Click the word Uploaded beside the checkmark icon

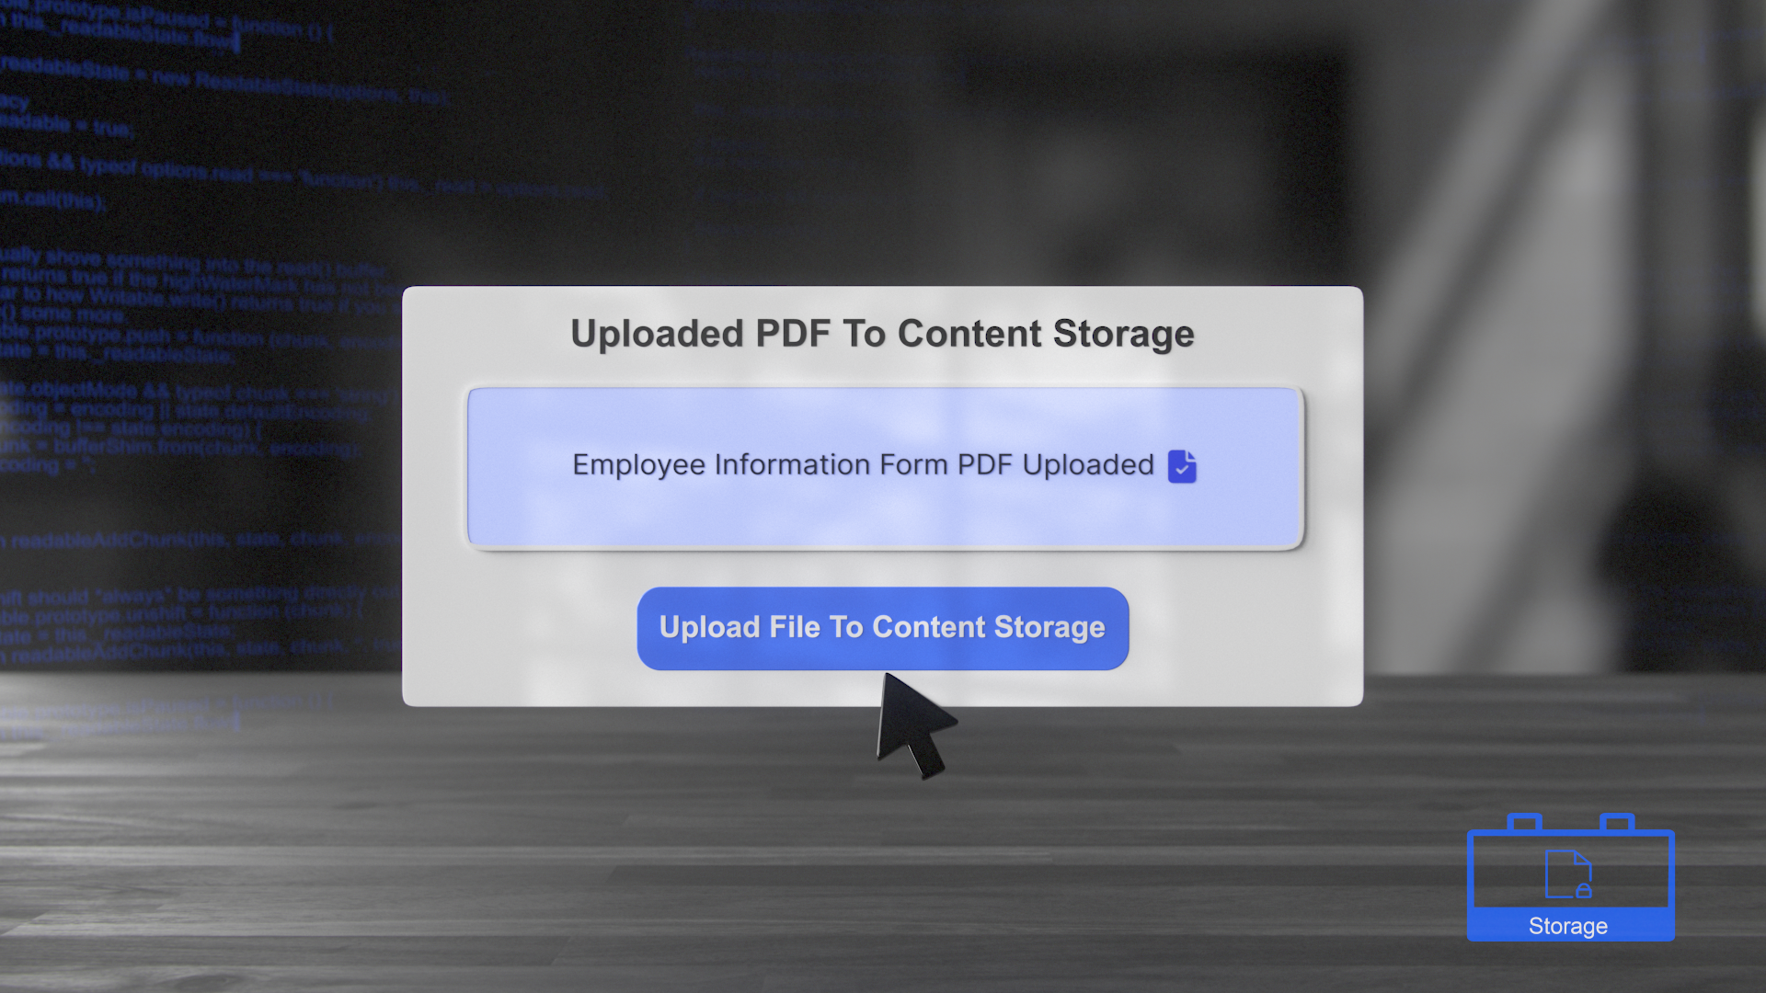(x=1088, y=465)
